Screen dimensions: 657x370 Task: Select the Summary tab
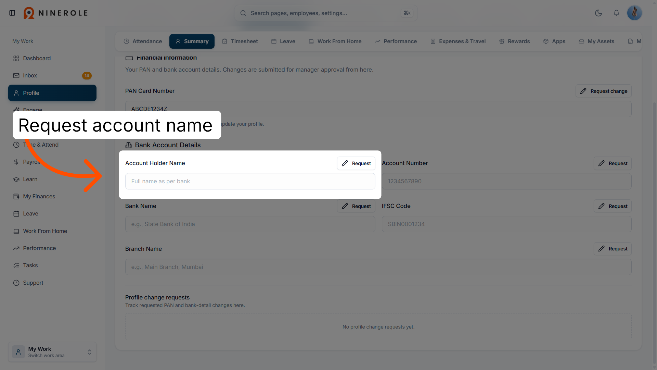[x=192, y=41]
